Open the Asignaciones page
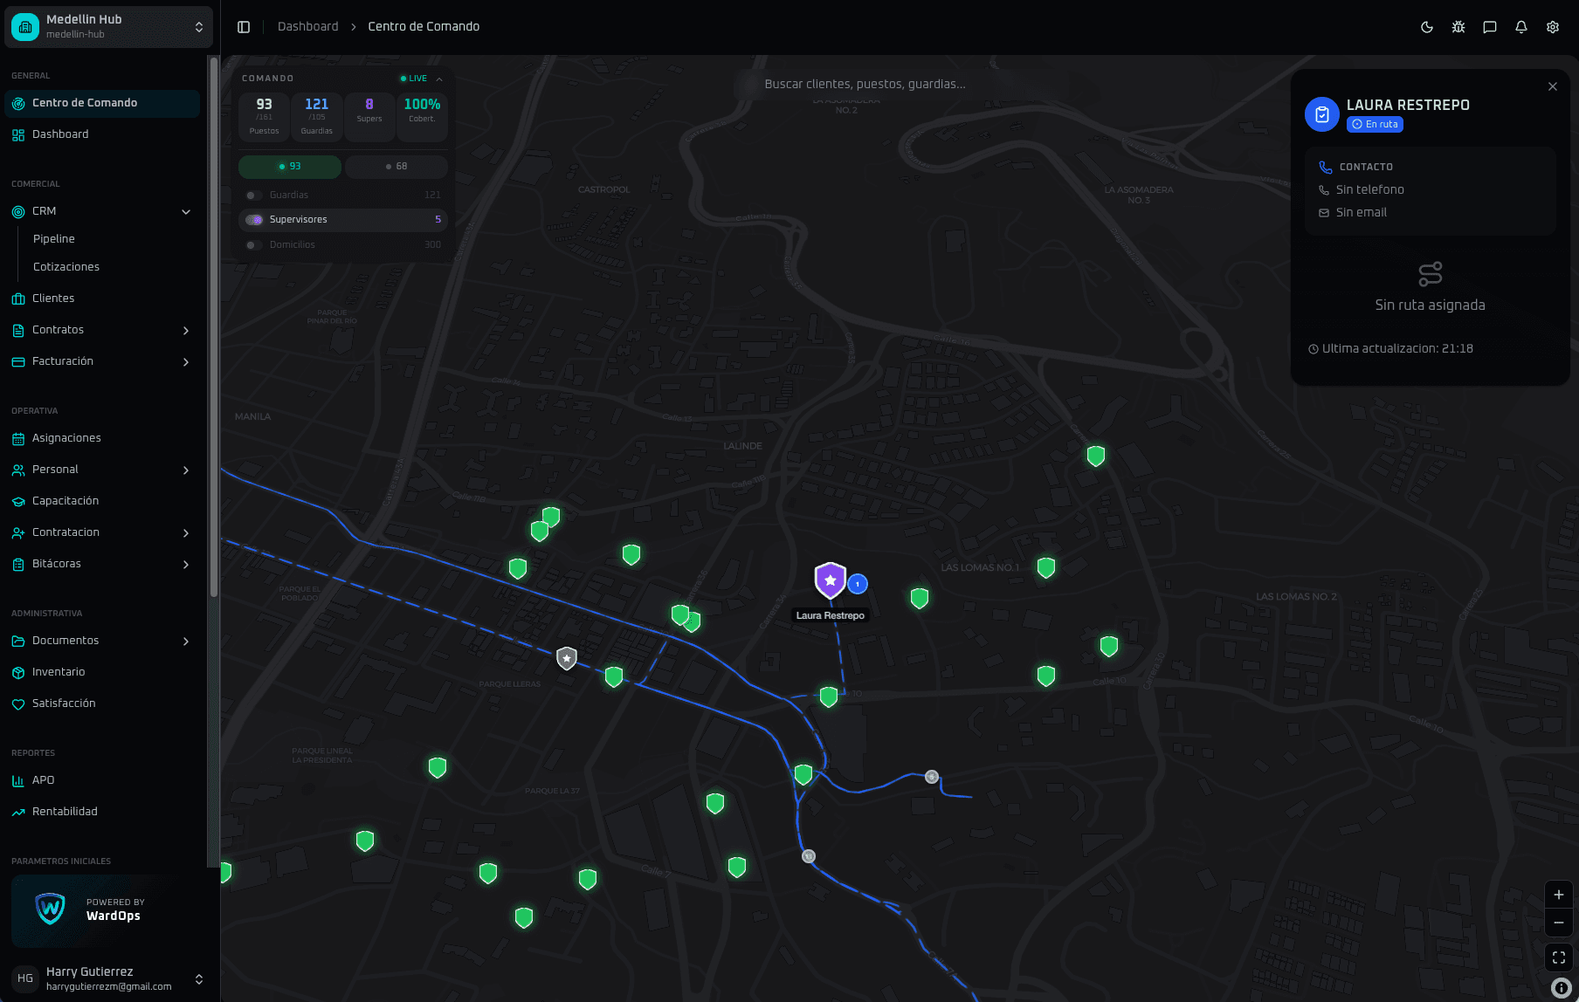Screen dimensions: 1579x1002 click(66, 438)
